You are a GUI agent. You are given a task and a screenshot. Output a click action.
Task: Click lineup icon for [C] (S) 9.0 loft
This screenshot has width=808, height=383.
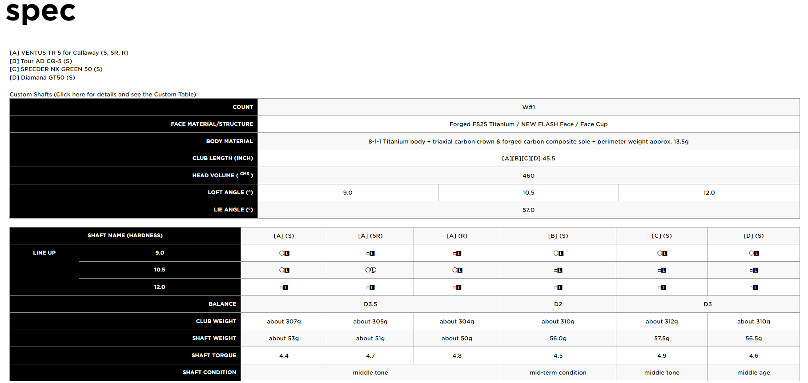tap(662, 253)
